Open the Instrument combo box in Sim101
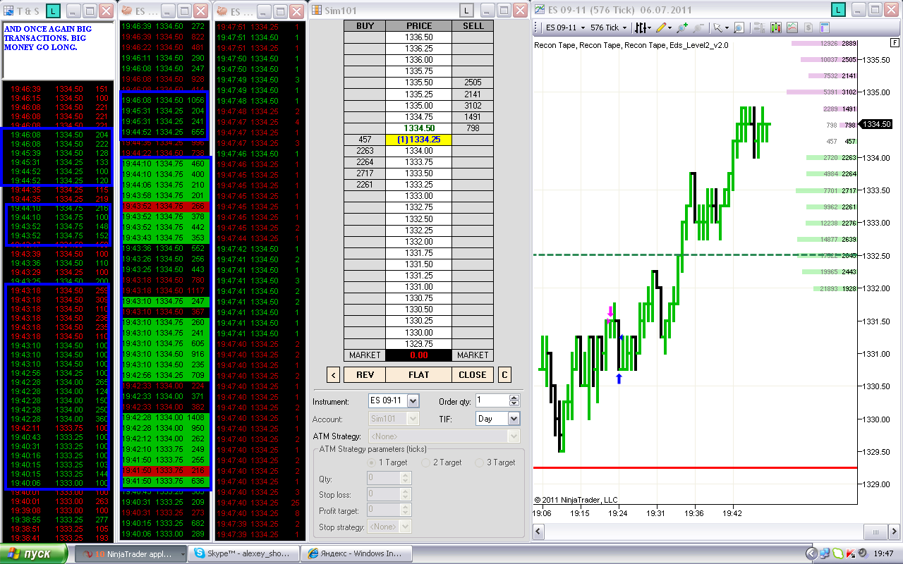 [394, 400]
